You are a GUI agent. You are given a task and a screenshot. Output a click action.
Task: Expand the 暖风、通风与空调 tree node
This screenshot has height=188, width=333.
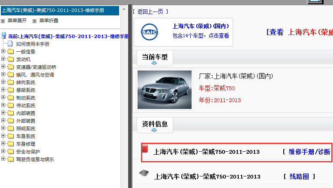(3, 74)
